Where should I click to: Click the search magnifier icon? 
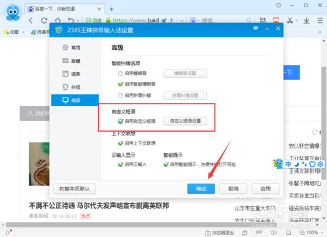point(249,20)
